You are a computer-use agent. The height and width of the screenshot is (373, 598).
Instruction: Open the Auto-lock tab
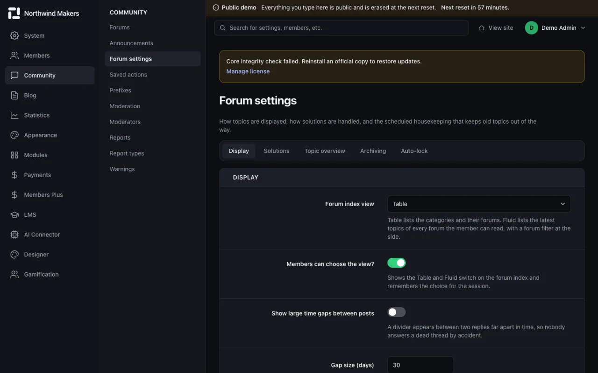pyautogui.click(x=414, y=151)
